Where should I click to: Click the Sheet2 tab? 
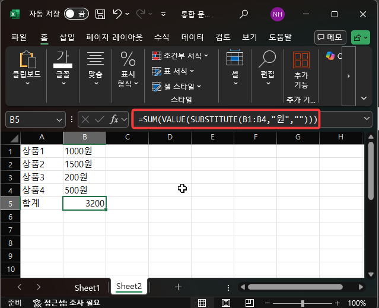(129, 287)
